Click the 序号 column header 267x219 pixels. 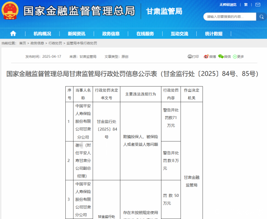pyautogui.click(x=69, y=94)
